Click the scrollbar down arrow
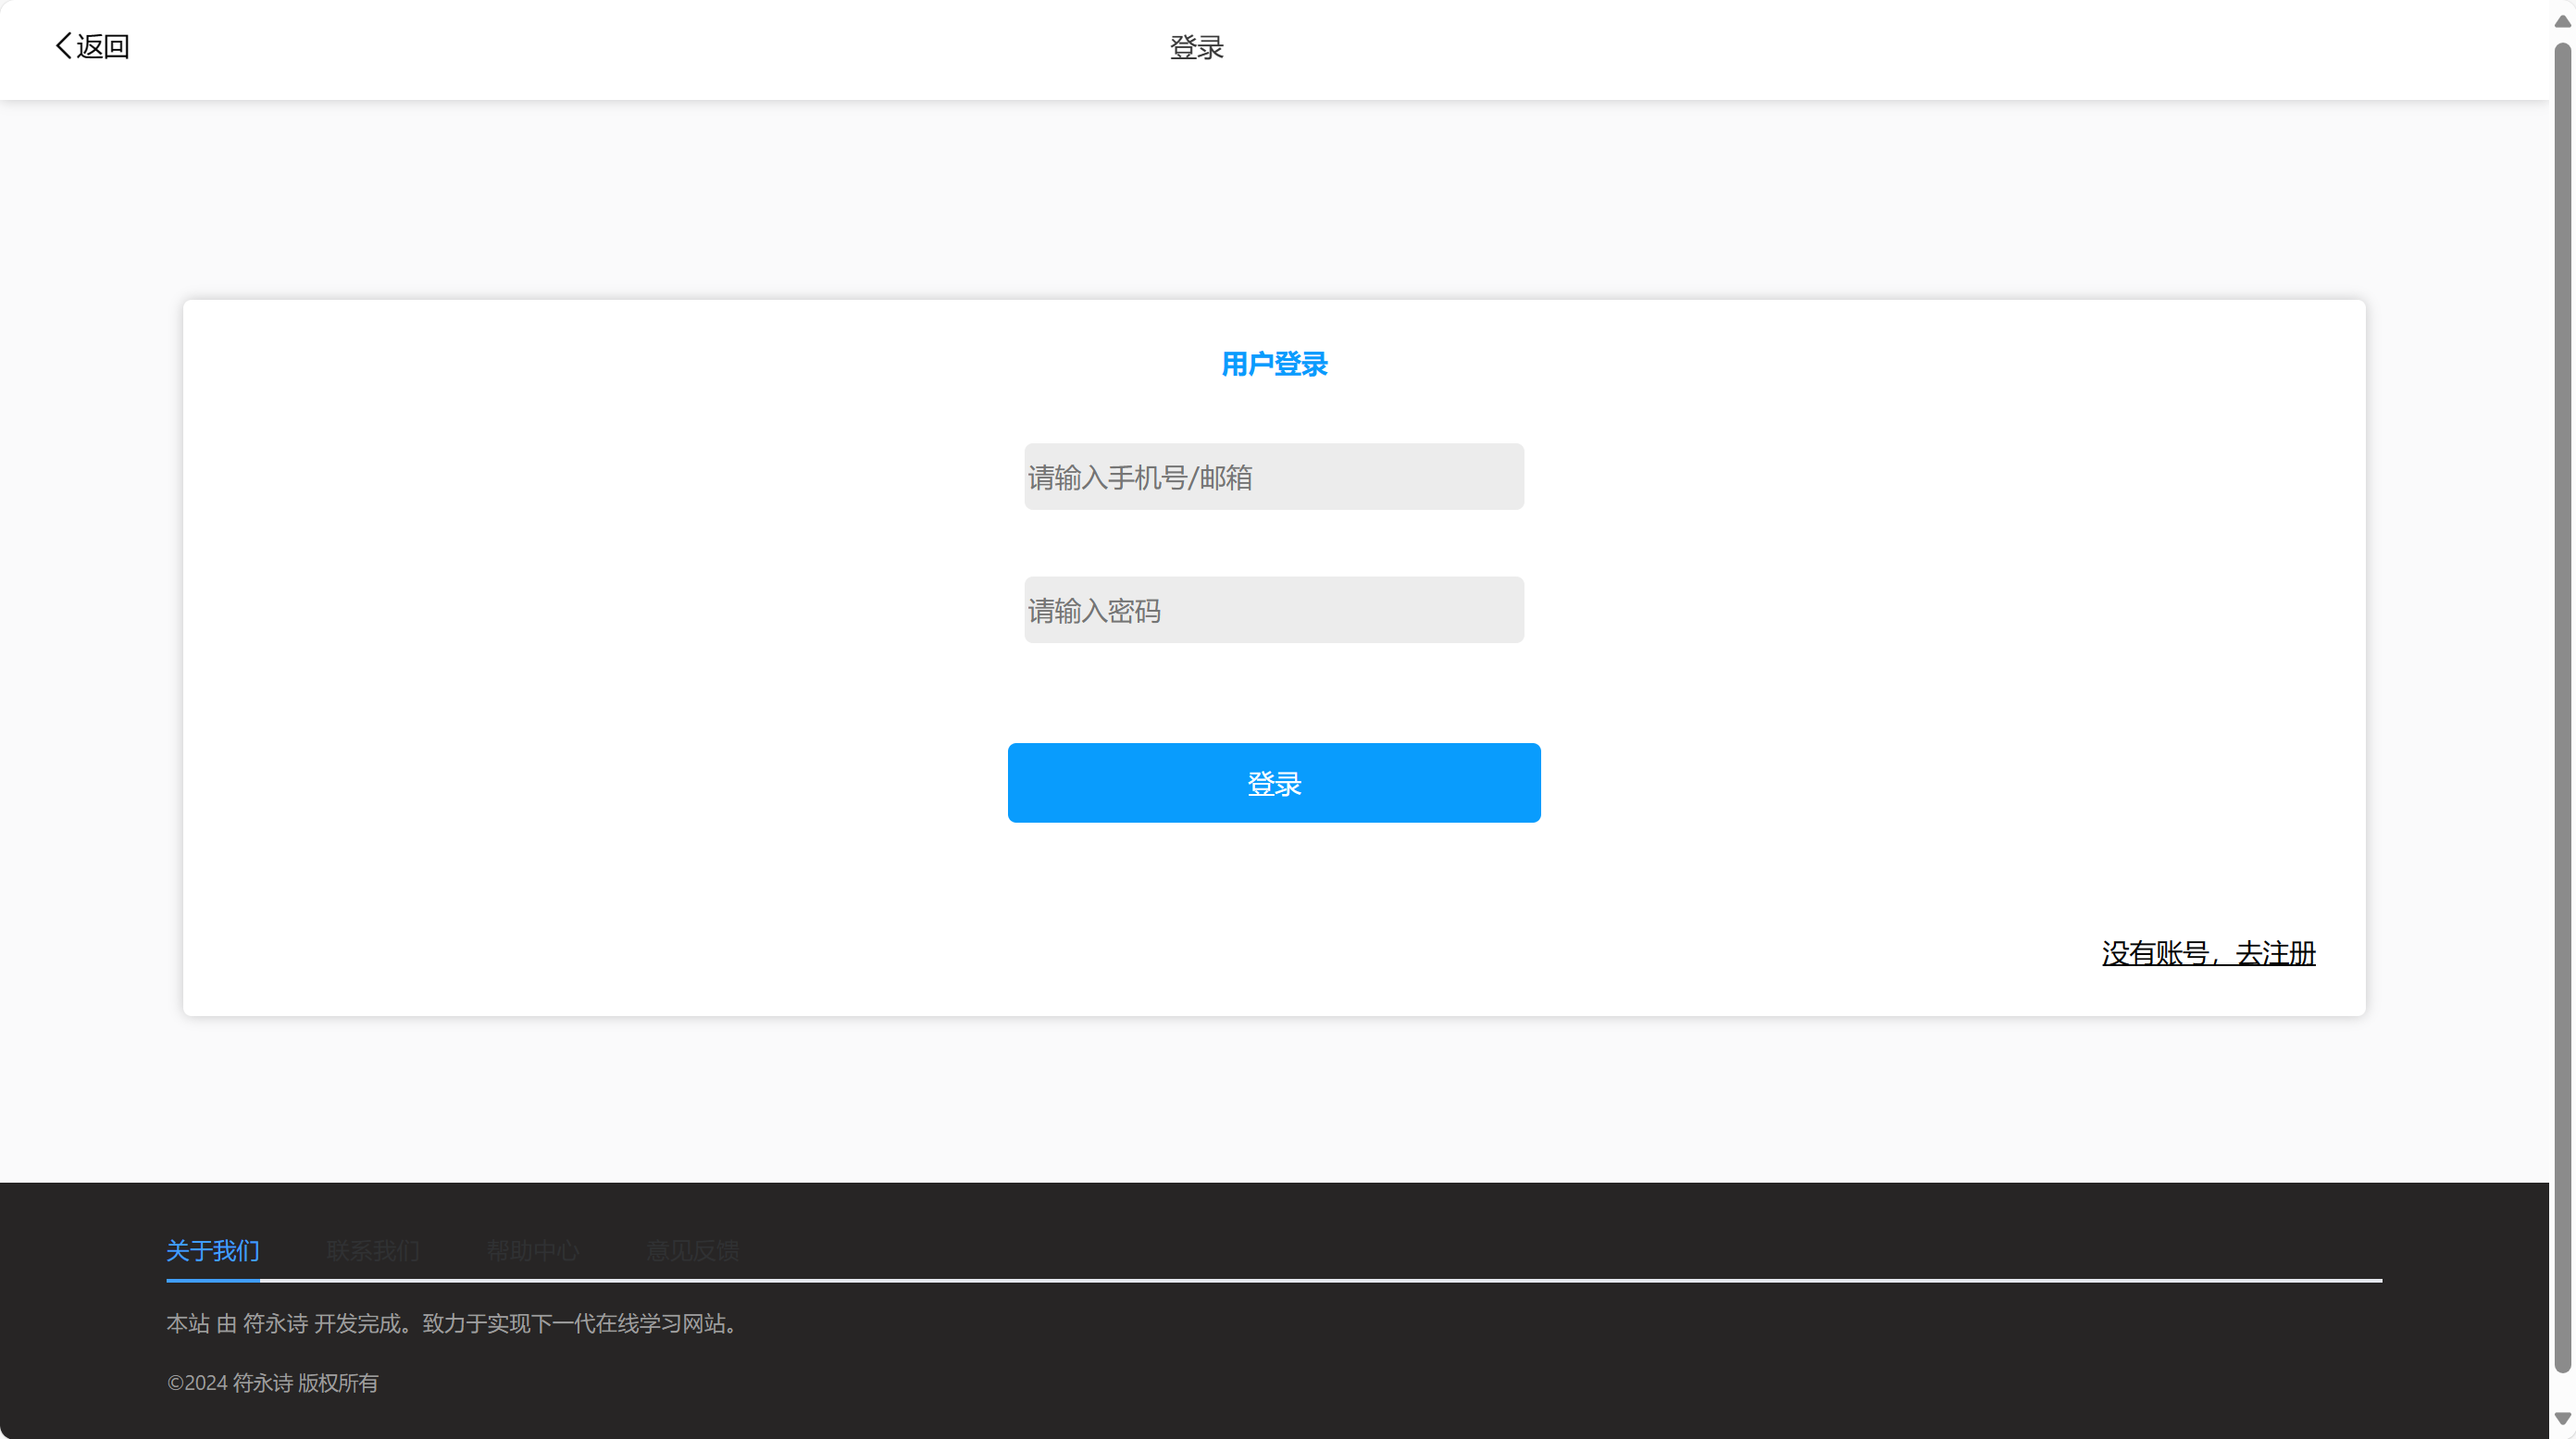2576x1439 pixels. [x=2562, y=1418]
